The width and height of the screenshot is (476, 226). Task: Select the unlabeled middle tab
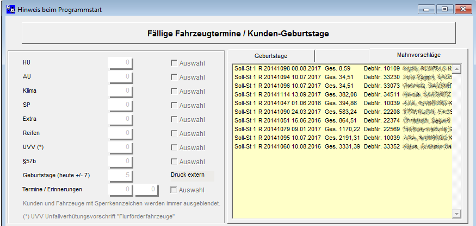[342, 56]
